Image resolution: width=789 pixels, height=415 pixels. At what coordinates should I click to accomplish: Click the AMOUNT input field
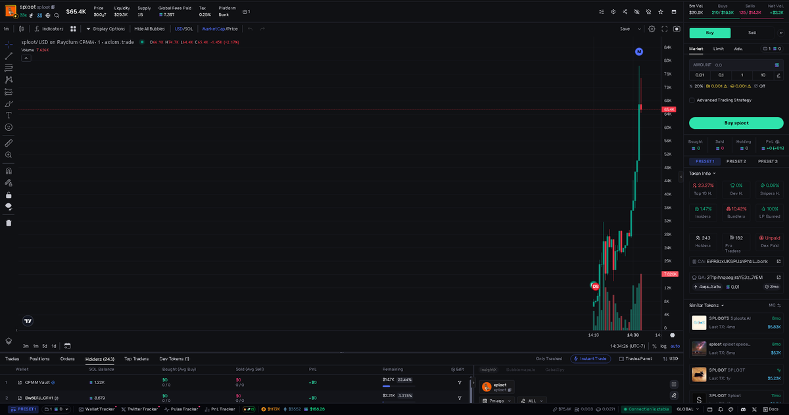pyautogui.click(x=736, y=65)
